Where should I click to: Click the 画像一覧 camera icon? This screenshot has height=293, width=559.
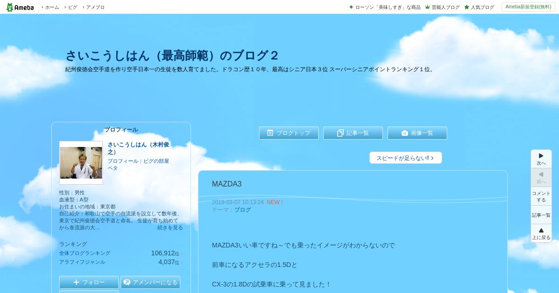coord(405,133)
